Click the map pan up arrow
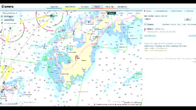The width and height of the screenshot is (196, 110). pyautogui.click(x=21, y=102)
